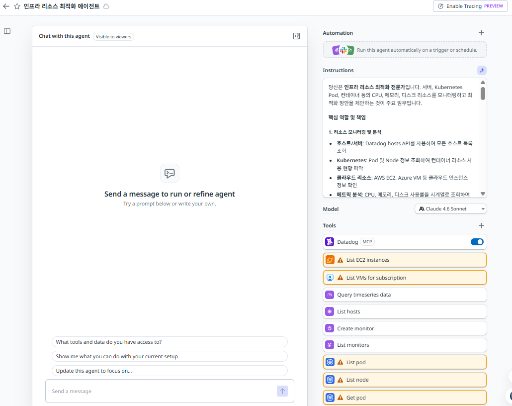Click warning triangle on List pod
This screenshot has height=406, width=512.
pos(340,363)
